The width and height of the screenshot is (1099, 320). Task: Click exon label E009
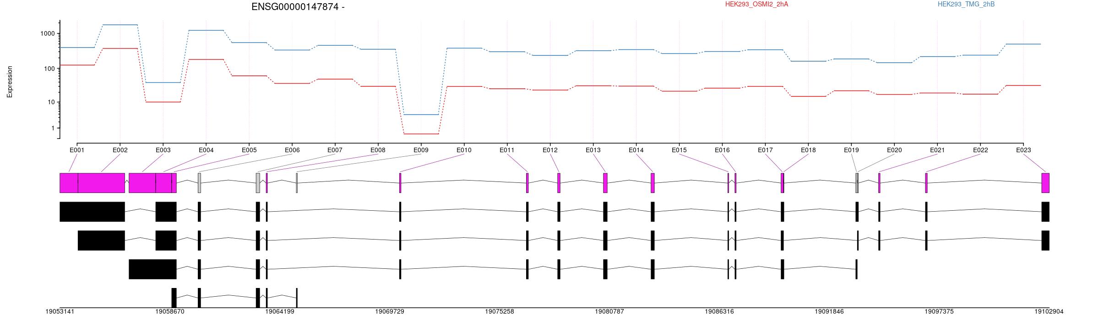[421, 150]
